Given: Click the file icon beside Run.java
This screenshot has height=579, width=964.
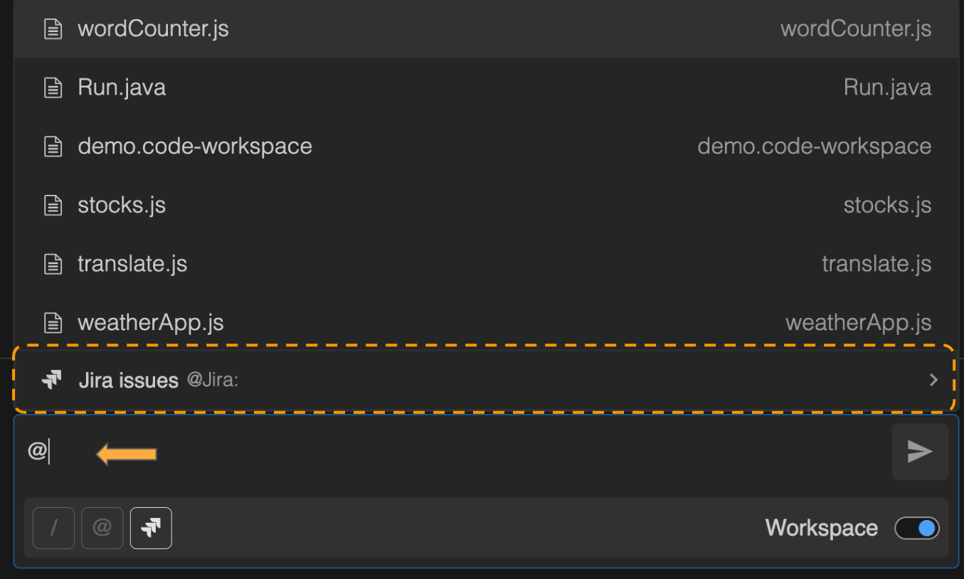Looking at the screenshot, I should [x=53, y=87].
